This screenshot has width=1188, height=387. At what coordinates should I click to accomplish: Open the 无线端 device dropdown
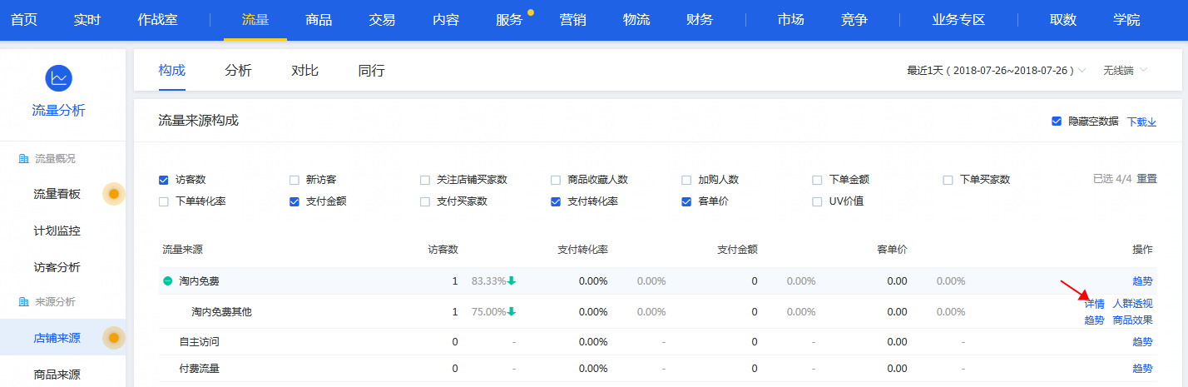click(1125, 71)
